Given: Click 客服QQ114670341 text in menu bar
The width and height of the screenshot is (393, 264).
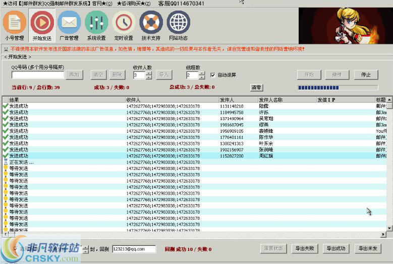Looking at the screenshot, I should coord(181,4).
